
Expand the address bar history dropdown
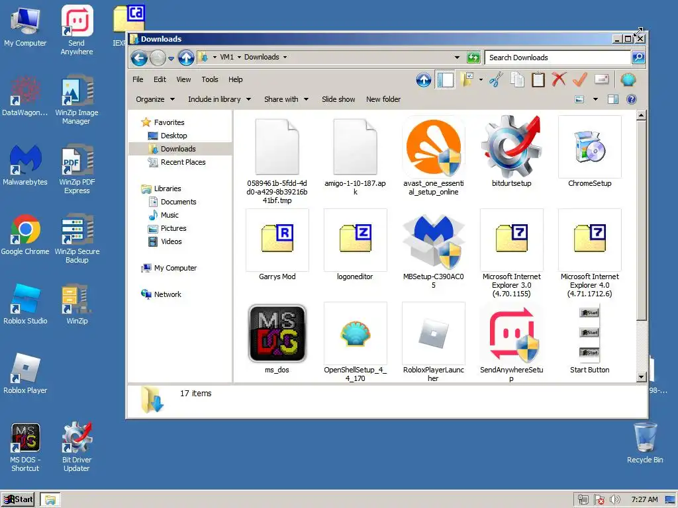click(x=457, y=58)
